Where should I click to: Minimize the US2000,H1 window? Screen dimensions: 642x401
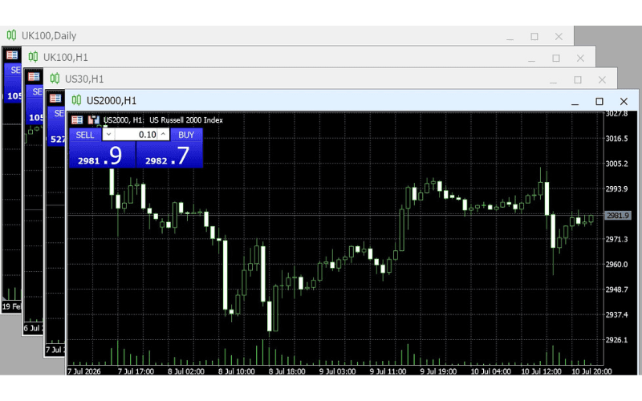pyautogui.click(x=575, y=101)
